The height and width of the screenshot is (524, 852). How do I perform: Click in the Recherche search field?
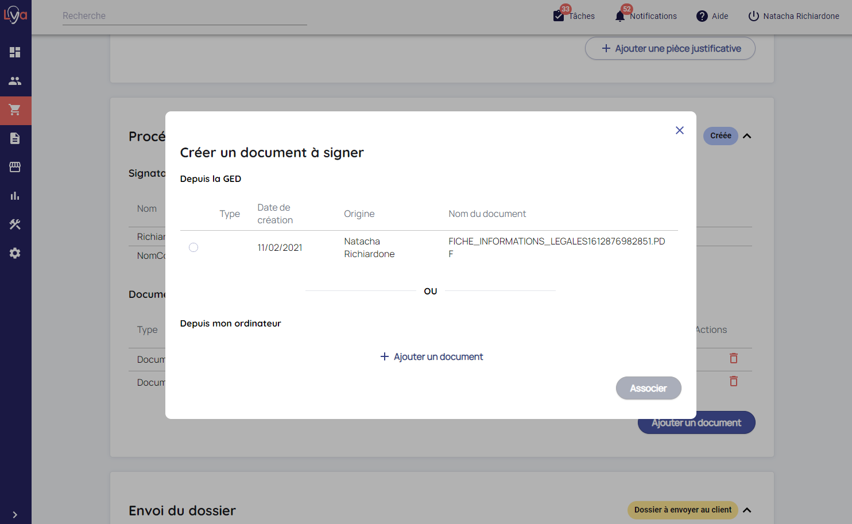(184, 16)
